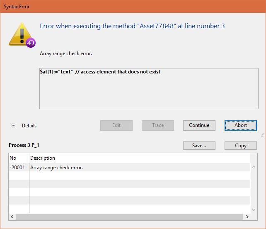This screenshot has width=266, height=229.
Task: Abort the method execution
Action: (240, 125)
